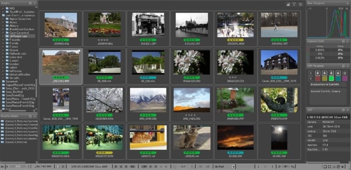Screen dimensions: 351x170
Task: Toggle the R channel button in the bottom bar
Action: (116, 167)
